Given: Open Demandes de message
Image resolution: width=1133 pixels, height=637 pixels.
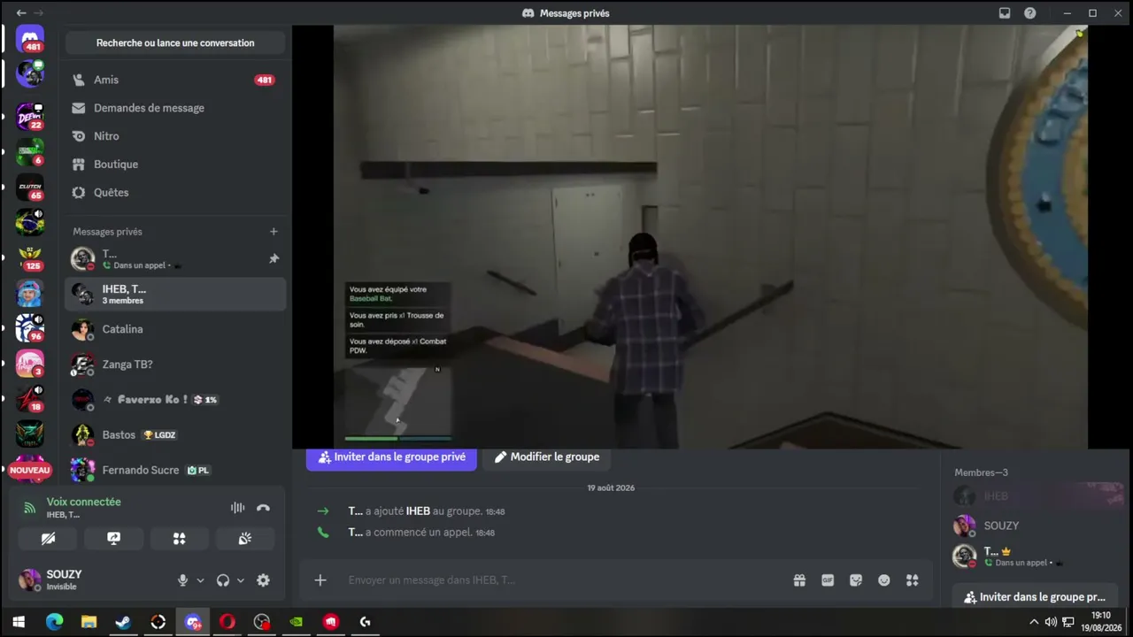Looking at the screenshot, I should tap(175, 108).
